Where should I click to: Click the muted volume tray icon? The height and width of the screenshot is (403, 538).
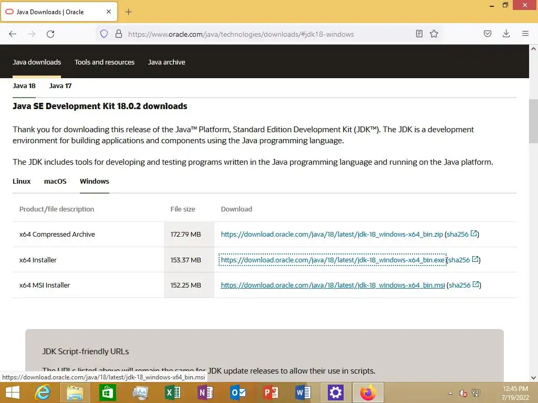(x=463, y=393)
